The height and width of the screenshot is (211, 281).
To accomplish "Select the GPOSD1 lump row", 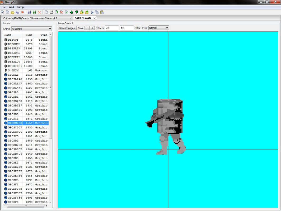I will coord(26,141).
